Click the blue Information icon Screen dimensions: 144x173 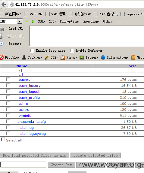pos(103,57)
